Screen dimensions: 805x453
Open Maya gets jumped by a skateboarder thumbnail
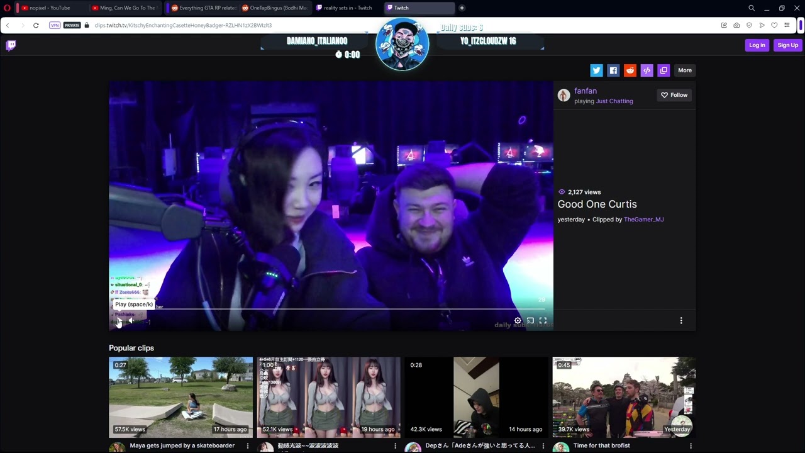[x=180, y=397]
